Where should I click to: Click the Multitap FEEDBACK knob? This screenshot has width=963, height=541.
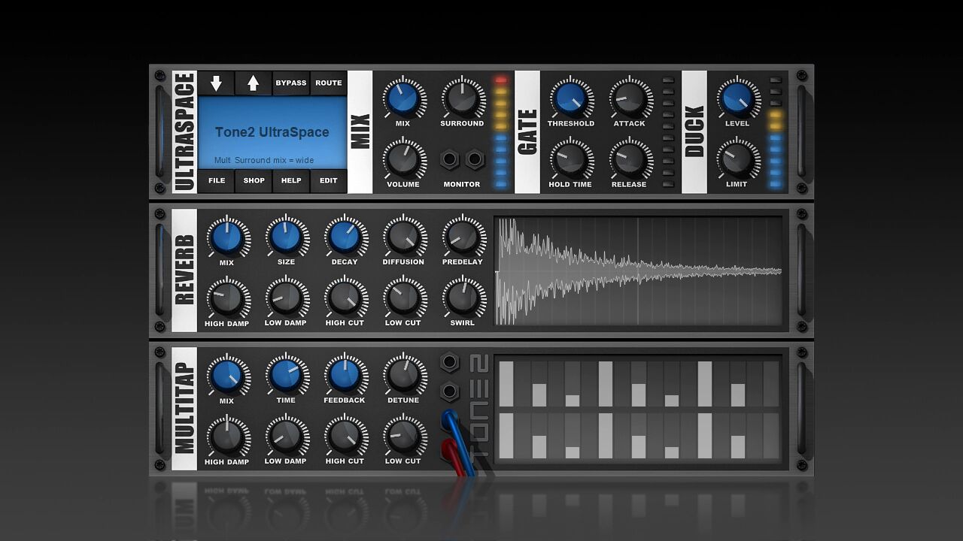(x=345, y=375)
